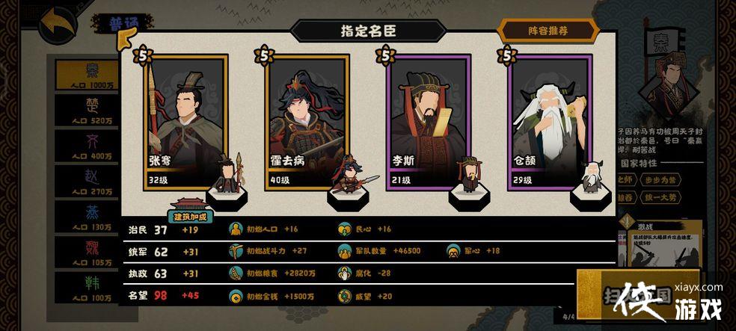
Task: Select the 霍去病 general card
Action: pyautogui.click(x=307, y=123)
